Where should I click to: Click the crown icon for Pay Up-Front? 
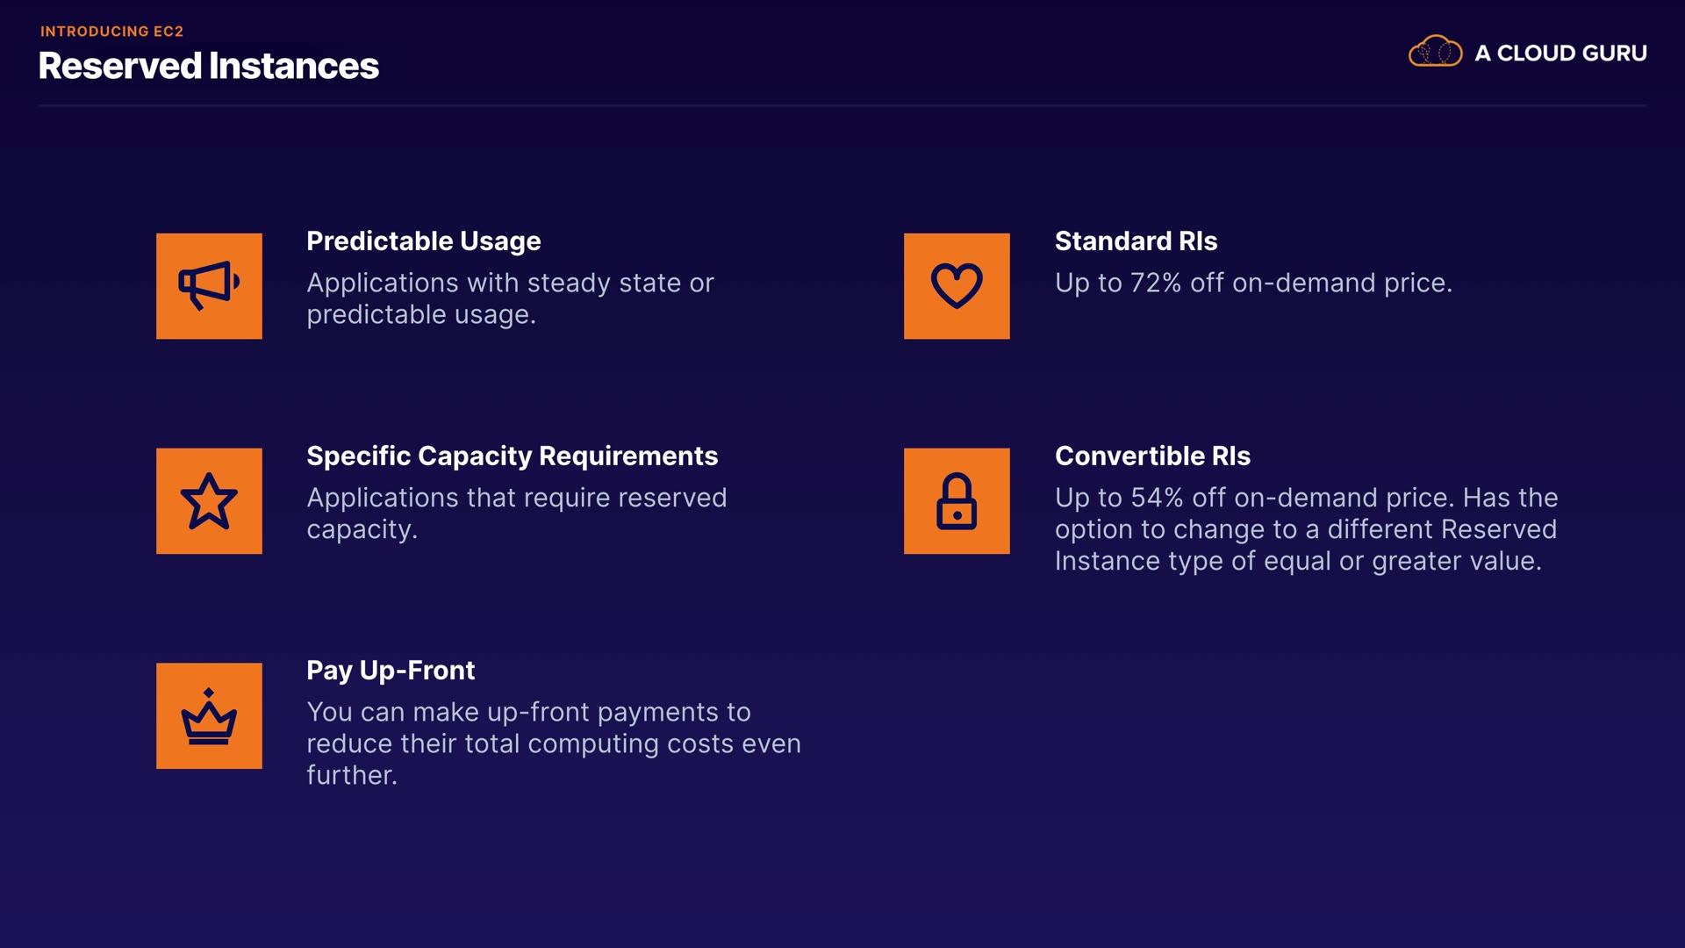pyautogui.click(x=209, y=715)
